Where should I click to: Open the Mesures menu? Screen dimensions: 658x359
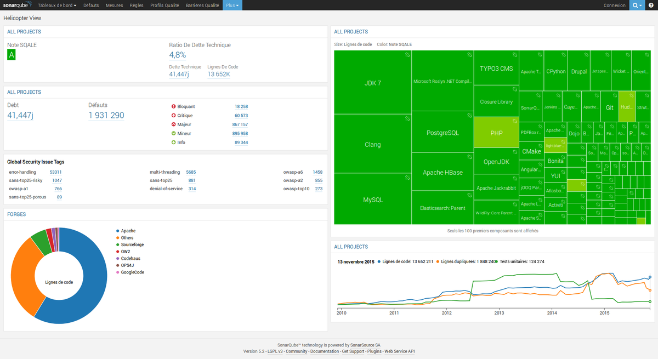click(115, 5)
